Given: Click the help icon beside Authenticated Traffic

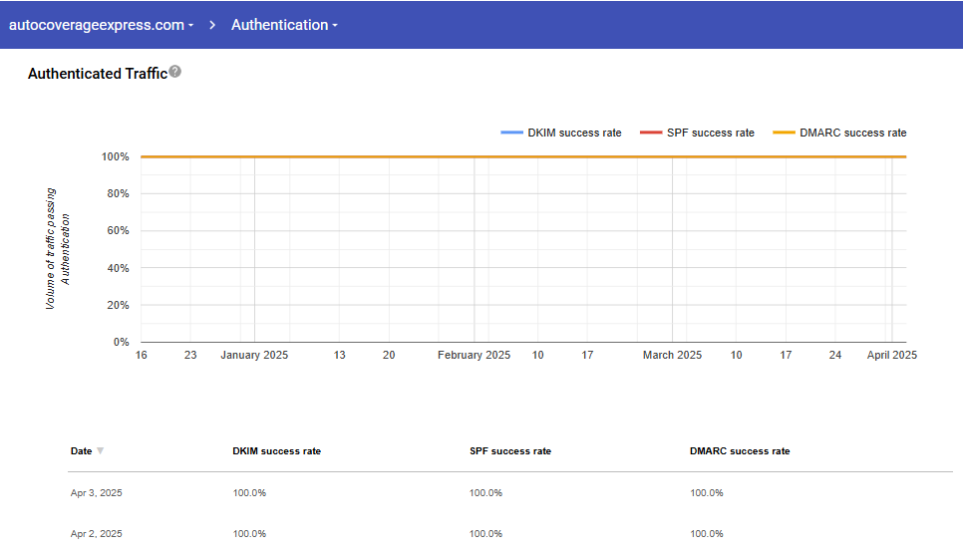Looking at the screenshot, I should 175,72.
